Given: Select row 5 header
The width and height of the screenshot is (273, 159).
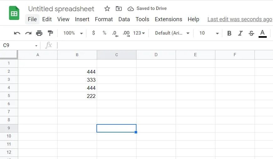Looking at the screenshot, I should (9, 96).
